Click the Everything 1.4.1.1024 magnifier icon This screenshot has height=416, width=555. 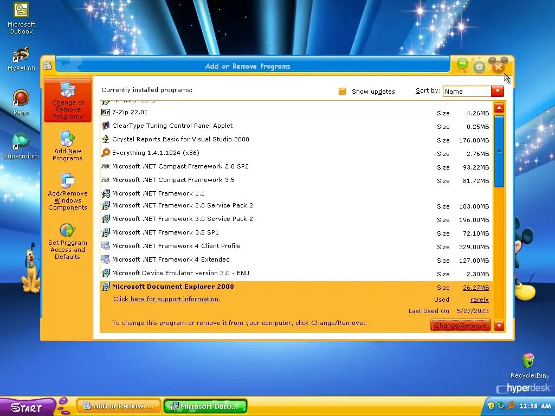(x=106, y=152)
